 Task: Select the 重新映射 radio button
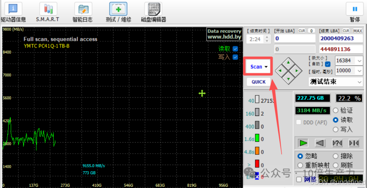(300, 165)
